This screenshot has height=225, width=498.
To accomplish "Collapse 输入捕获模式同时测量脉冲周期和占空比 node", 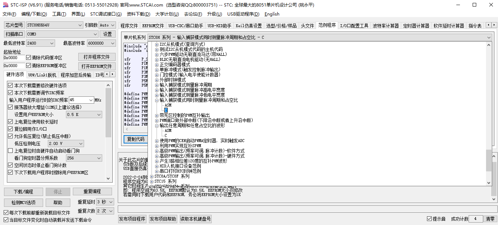I will pyautogui.click(x=157, y=100).
